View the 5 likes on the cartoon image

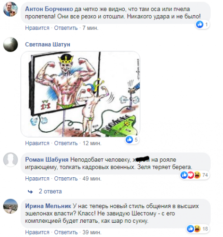[x=132, y=139]
